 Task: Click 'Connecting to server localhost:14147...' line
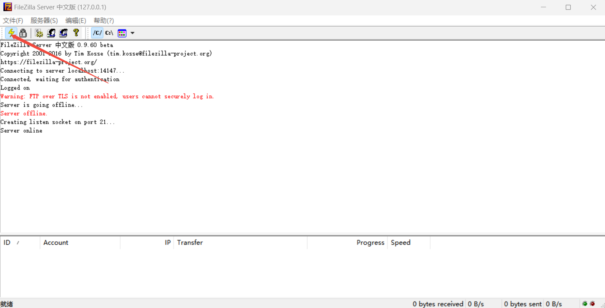[62, 71]
